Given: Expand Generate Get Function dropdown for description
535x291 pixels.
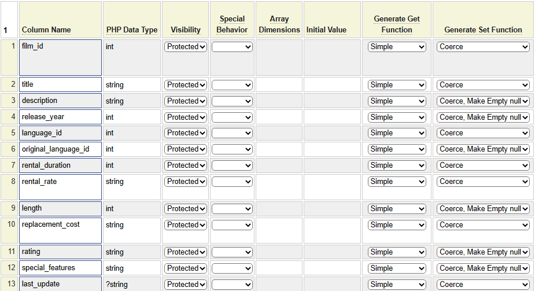Looking at the screenshot, I should 397,101.
